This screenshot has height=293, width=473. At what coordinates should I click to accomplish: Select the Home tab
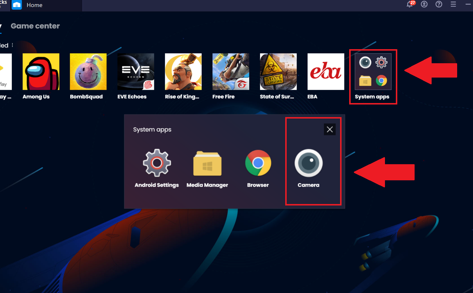tap(46, 5)
